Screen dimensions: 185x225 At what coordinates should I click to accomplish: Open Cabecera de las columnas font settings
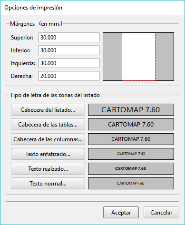pyautogui.click(x=48, y=139)
